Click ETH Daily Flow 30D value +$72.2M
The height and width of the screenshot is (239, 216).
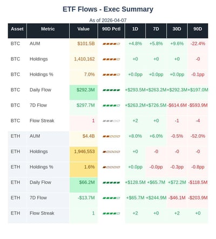coord(177,182)
